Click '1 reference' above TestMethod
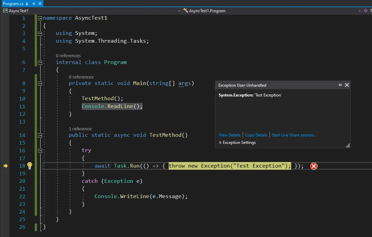The height and width of the screenshot is (237, 372). click(x=80, y=129)
